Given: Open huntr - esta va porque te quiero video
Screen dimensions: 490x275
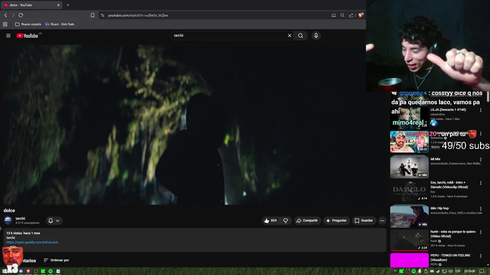Looking at the screenshot, I should (453, 234).
